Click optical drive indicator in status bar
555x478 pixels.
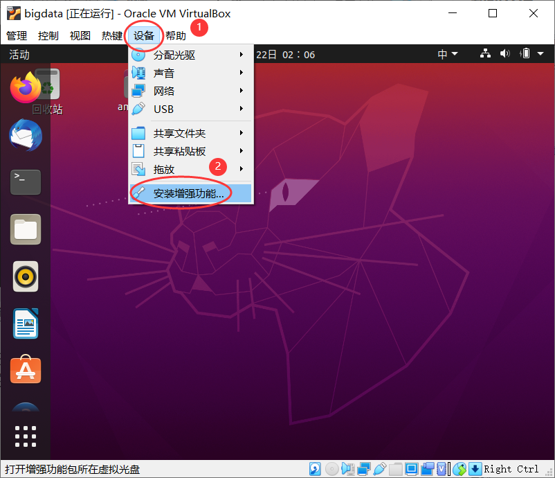[331, 469]
